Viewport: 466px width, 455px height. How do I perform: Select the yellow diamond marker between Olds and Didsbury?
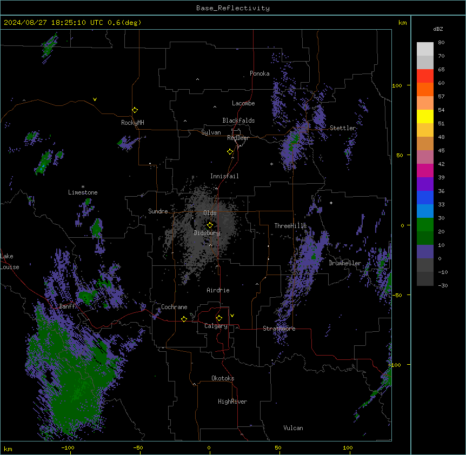click(x=210, y=225)
